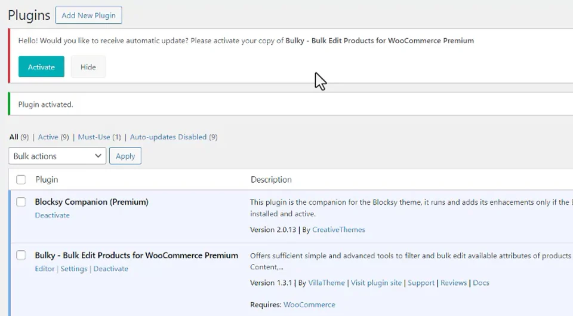Screen dimensions: 573x316
Task: Open the required WooCommerce link
Action: [309, 305]
